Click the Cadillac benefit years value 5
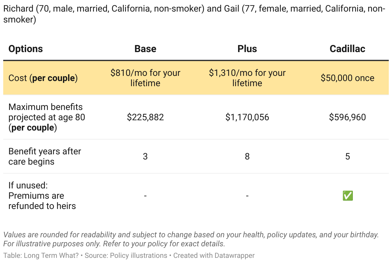The width and height of the screenshot is (392, 263). pyautogui.click(x=347, y=157)
